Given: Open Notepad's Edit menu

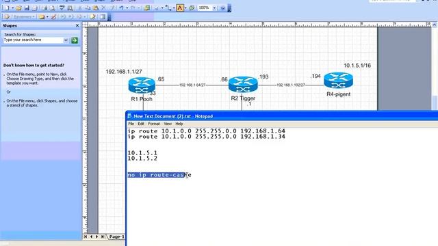Looking at the screenshot, I should (141, 124).
